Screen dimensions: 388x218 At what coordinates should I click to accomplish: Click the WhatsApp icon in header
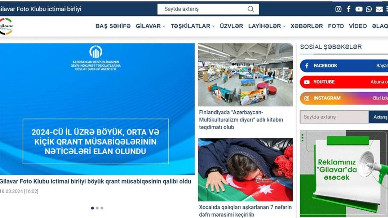369,9
